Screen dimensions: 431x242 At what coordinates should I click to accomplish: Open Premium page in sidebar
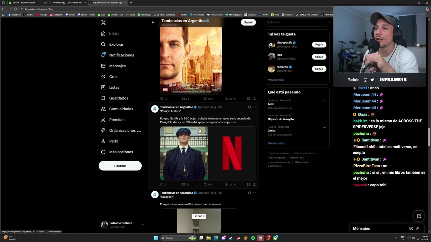point(113,120)
